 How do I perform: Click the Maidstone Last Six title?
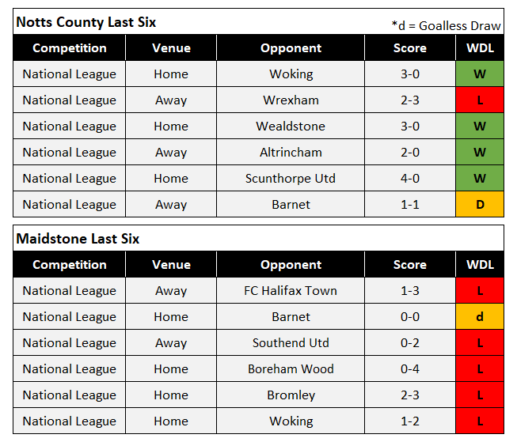coord(76,239)
